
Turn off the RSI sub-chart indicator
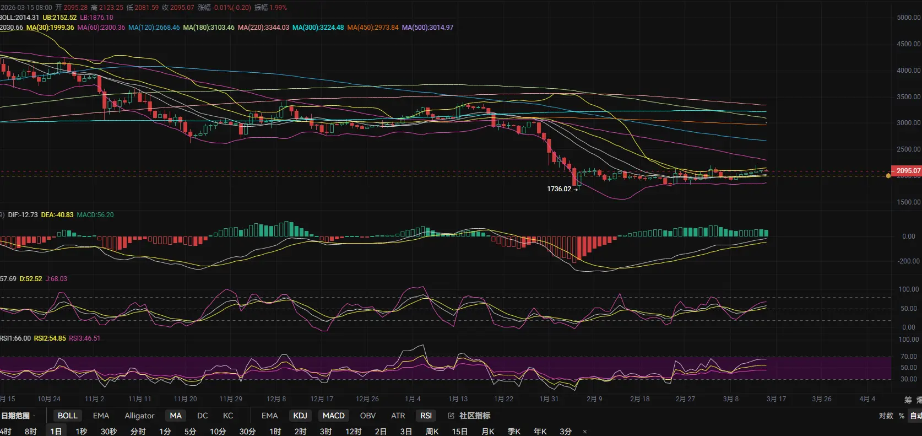click(x=426, y=416)
